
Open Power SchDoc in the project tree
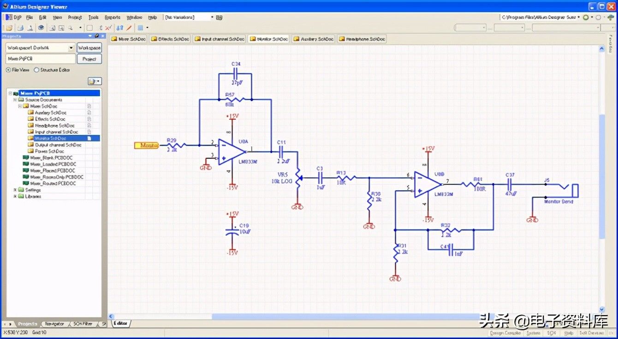[x=50, y=151]
